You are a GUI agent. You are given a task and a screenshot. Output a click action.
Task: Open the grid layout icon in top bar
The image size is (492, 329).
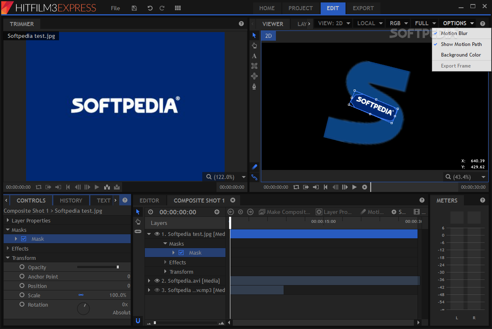178,8
